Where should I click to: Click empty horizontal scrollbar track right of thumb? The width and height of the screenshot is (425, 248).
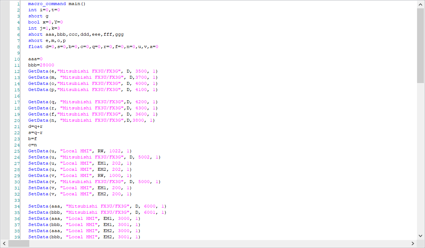217,244
